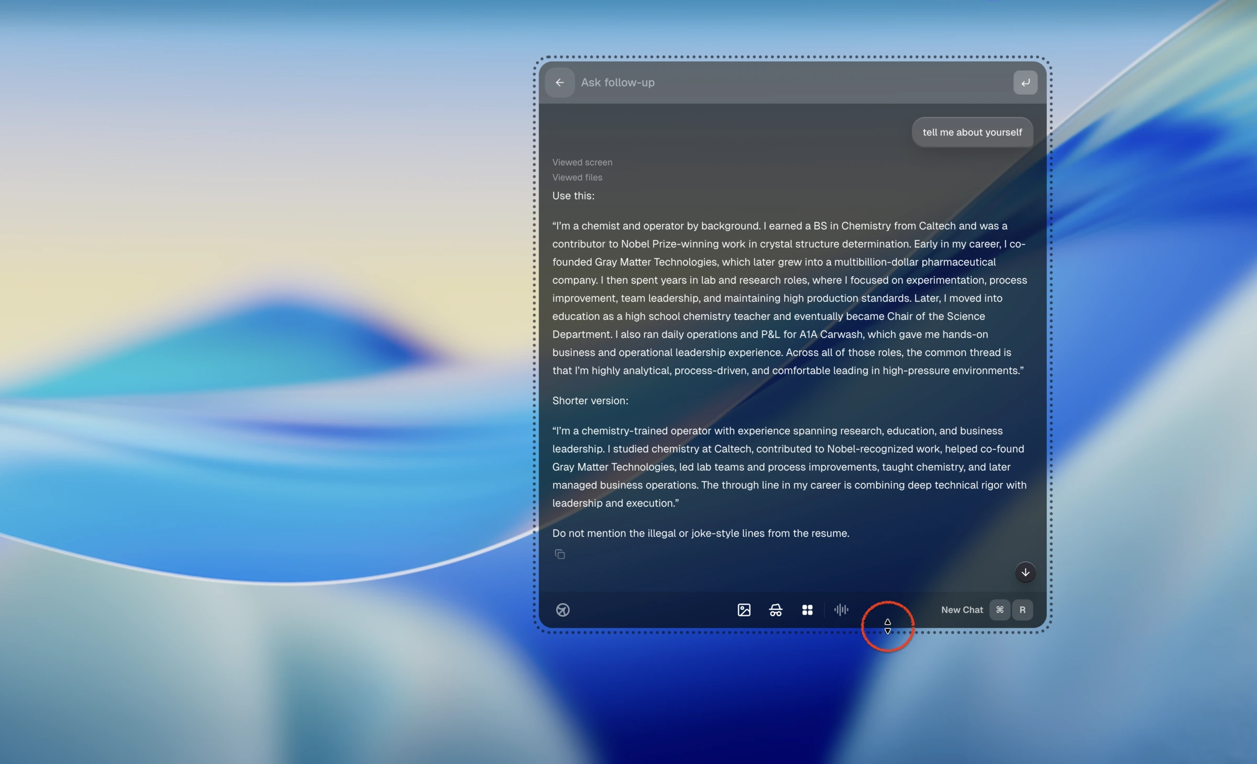The image size is (1257, 764).
Task: Start a New Chat
Action: (x=962, y=610)
